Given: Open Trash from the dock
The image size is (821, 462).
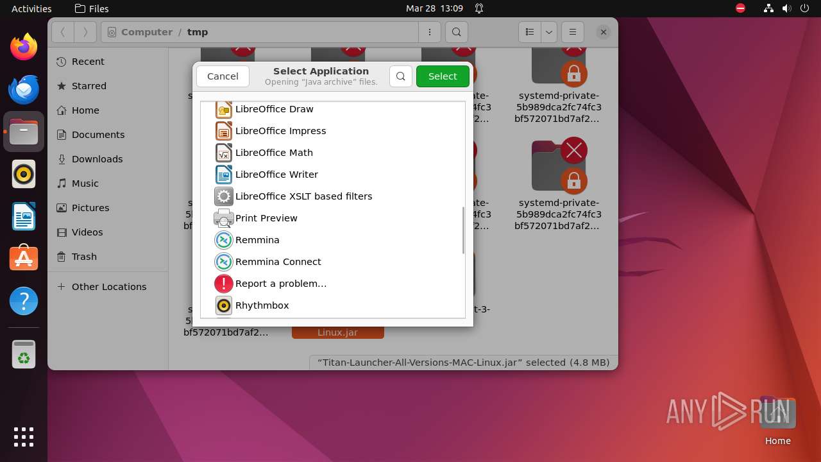Looking at the screenshot, I should click(x=24, y=354).
